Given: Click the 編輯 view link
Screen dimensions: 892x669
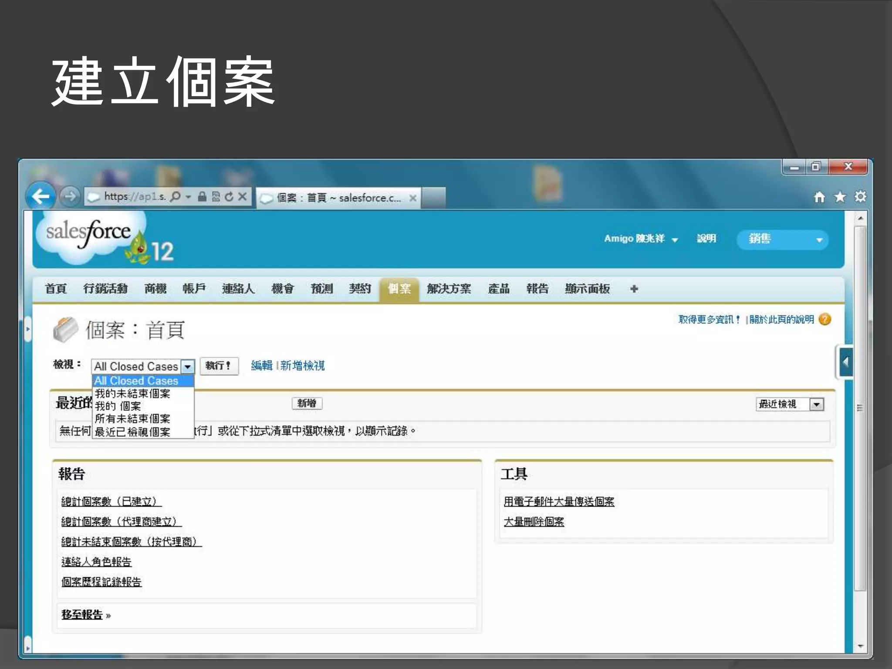Looking at the screenshot, I should [262, 365].
